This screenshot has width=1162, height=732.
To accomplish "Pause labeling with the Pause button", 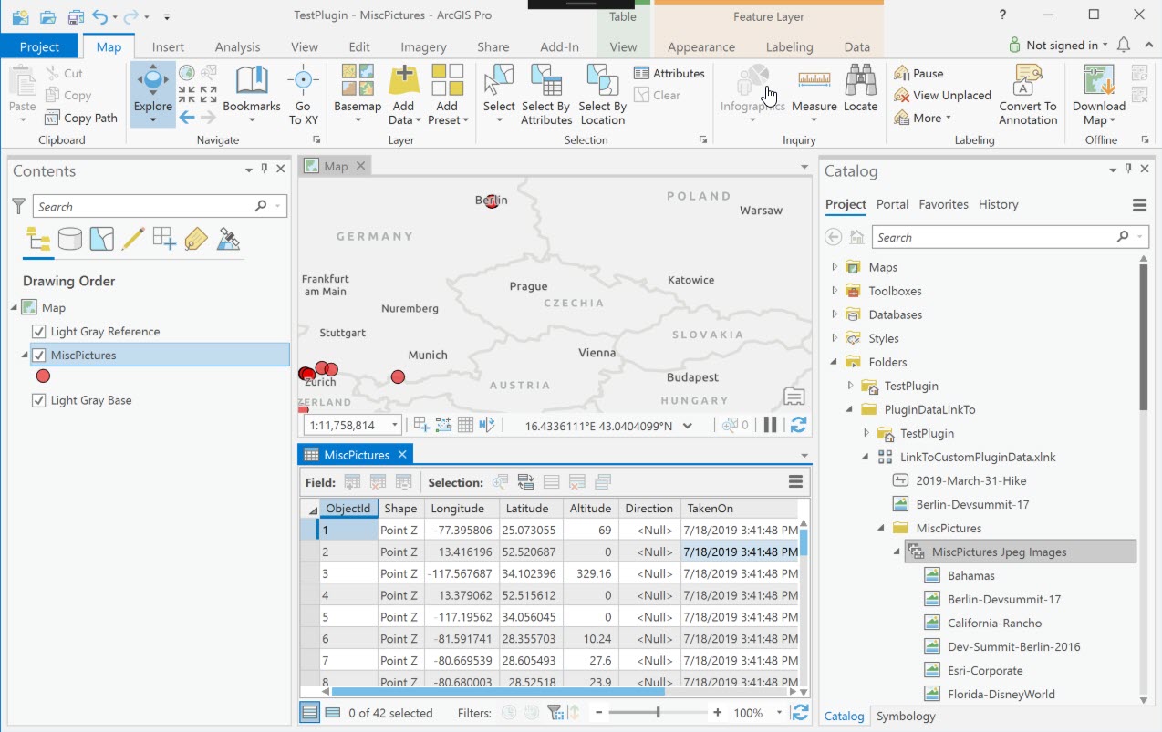I will coord(918,73).
